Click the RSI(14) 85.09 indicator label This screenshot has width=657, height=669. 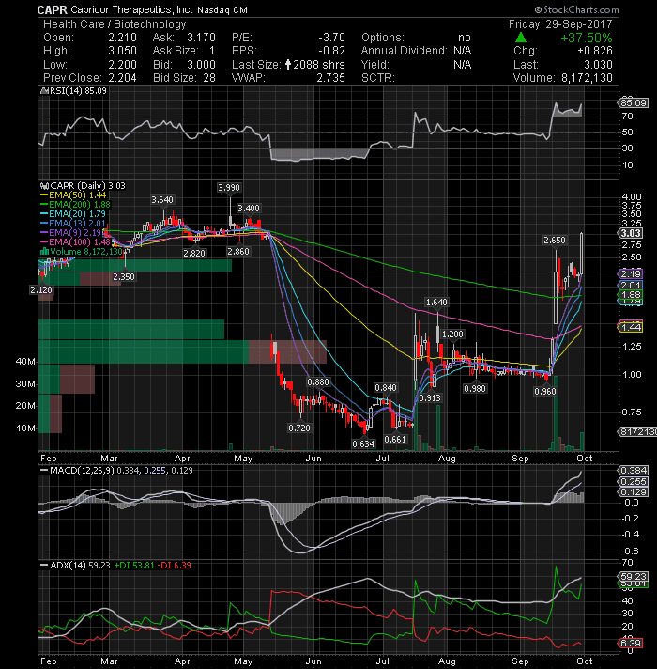tap(79, 91)
